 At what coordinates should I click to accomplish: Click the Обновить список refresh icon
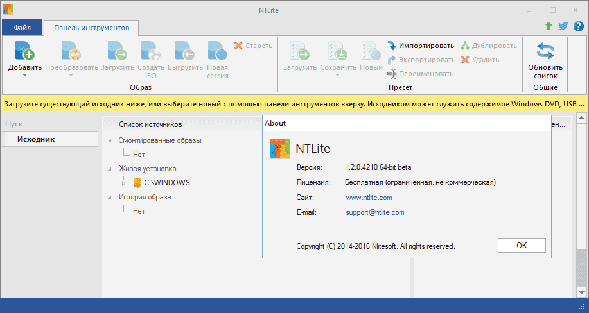coord(545,51)
